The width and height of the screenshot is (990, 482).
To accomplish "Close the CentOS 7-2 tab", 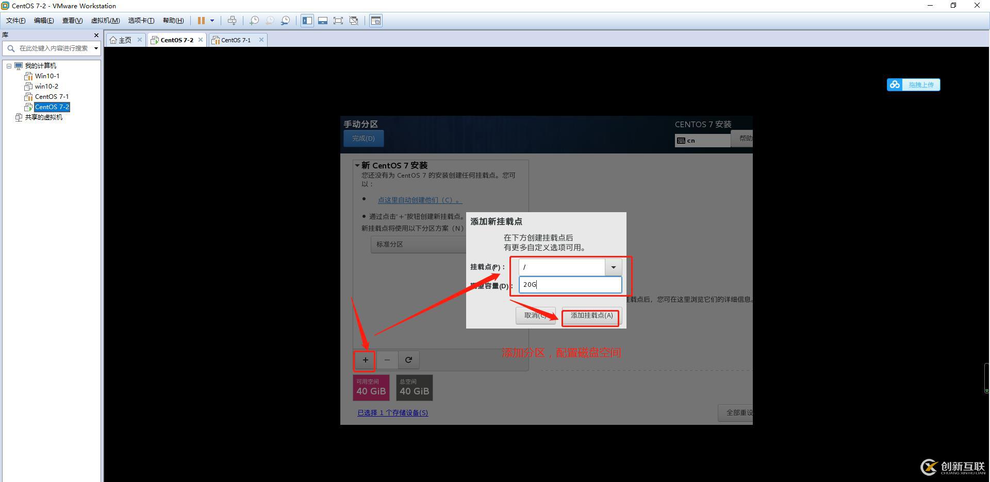I will pyautogui.click(x=201, y=40).
